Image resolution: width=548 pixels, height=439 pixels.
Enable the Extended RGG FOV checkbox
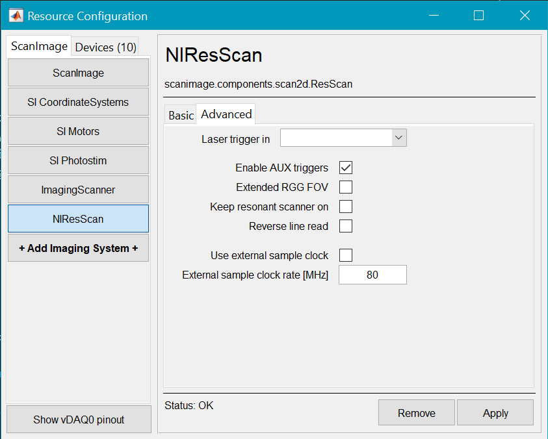(x=346, y=187)
